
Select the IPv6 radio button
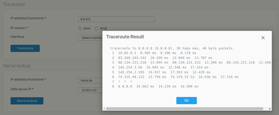[x=97, y=29]
